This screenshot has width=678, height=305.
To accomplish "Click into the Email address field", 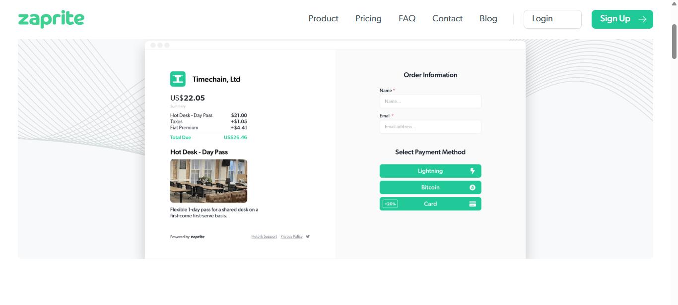I will [x=430, y=127].
